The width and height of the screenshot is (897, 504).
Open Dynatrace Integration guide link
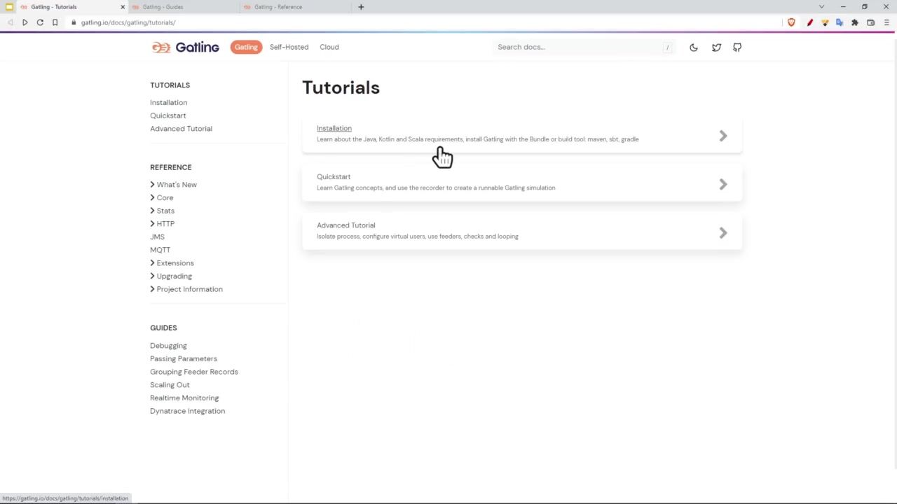pos(187,411)
